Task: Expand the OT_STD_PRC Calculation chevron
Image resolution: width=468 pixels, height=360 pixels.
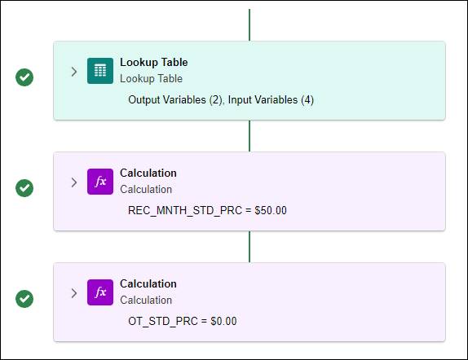Action: (x=74, y=293)
